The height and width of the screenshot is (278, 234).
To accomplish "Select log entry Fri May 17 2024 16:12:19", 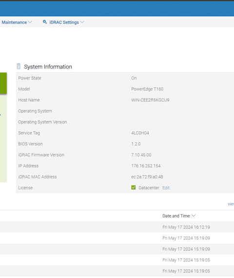I will click(x=186, y=227).
